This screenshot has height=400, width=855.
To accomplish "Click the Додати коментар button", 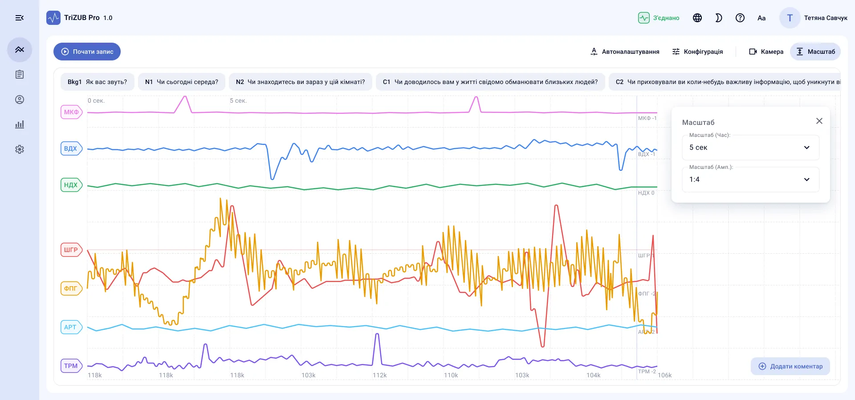I will pos(790,366).
